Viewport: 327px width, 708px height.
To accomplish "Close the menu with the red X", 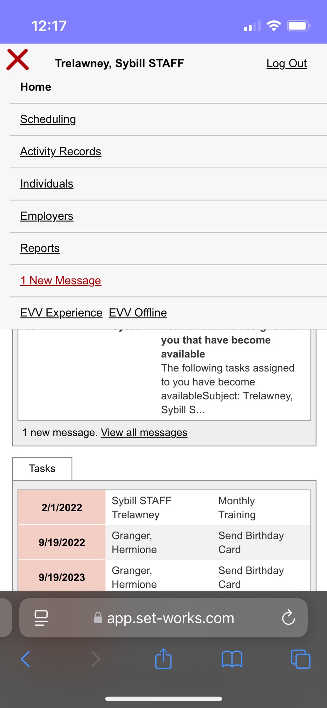I will click(x=17, y=60).
